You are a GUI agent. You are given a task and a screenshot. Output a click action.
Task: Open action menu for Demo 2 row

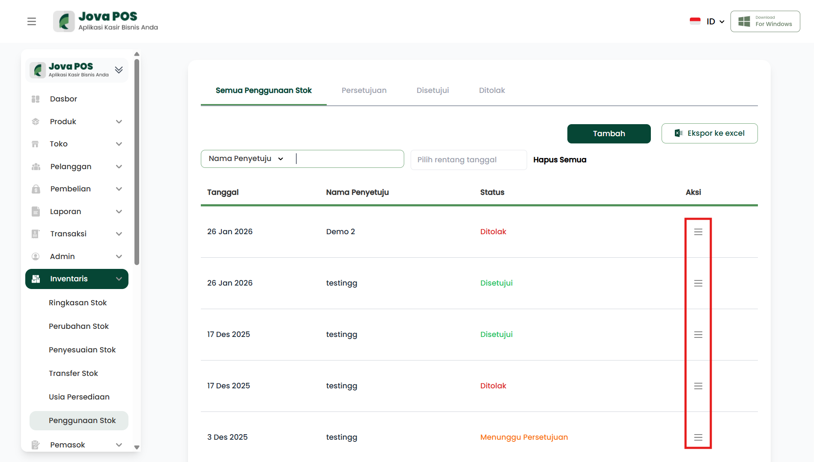click(x=698, y=232)
